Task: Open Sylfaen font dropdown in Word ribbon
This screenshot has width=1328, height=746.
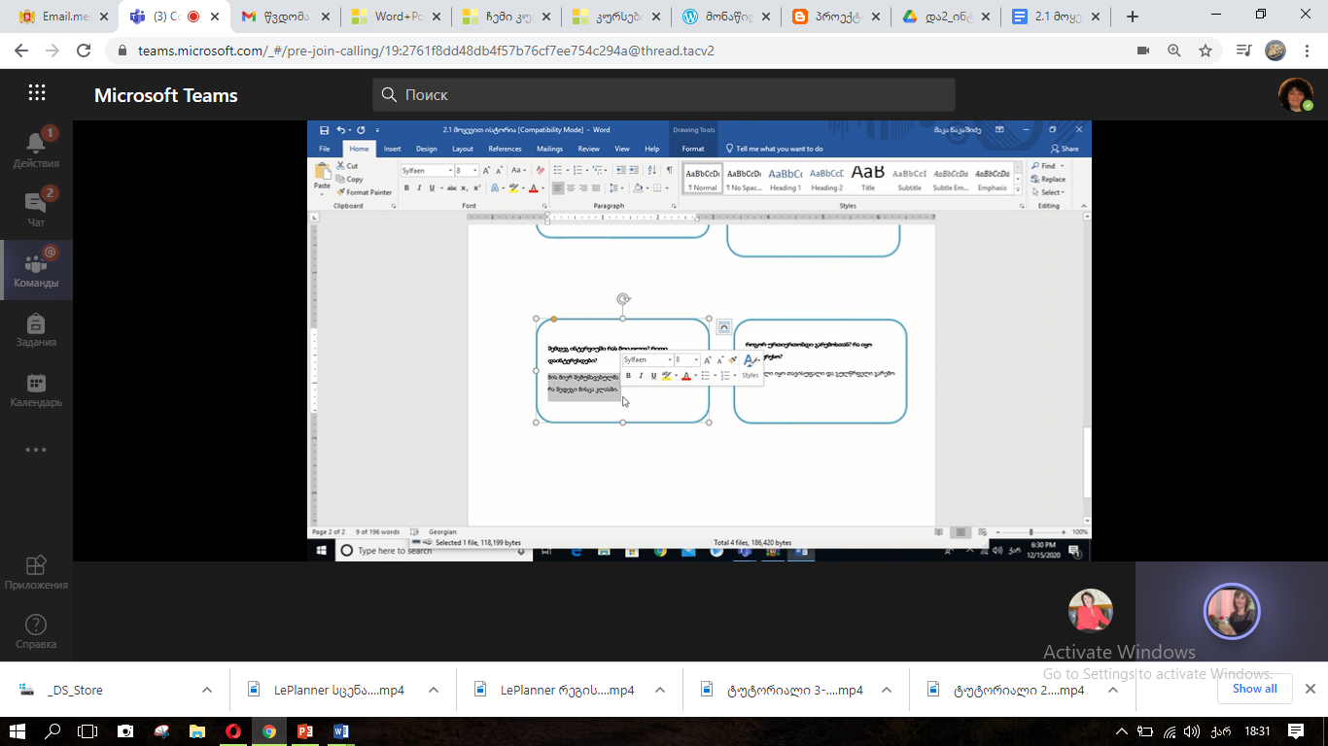Action: pos(450,171)
